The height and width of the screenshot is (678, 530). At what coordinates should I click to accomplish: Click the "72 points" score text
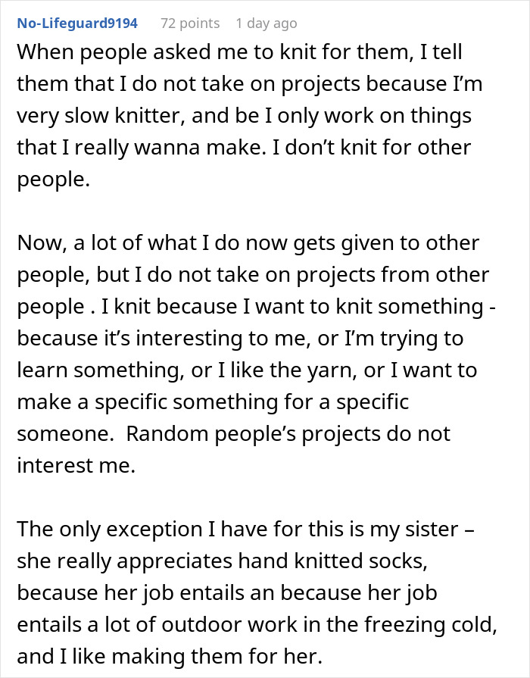(189, 23)
